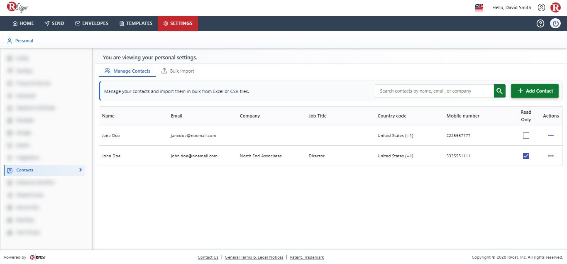Screen dimensions: 567x264
Task: Click the Director job title cell
Action: (x=317, y=156)
